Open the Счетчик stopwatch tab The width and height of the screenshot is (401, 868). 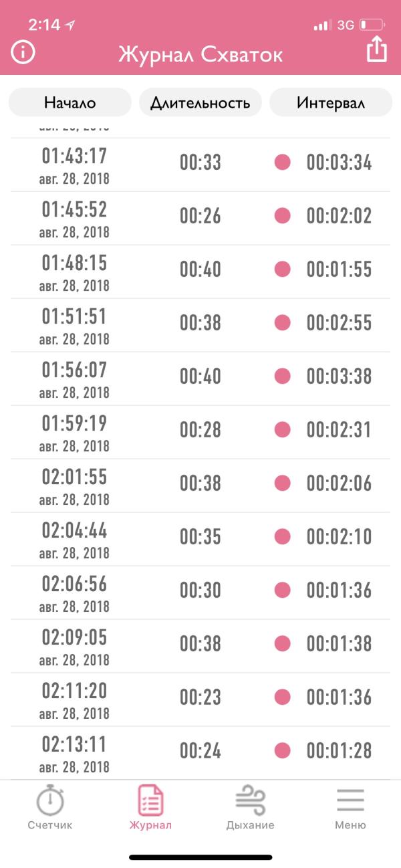(50, 807)
